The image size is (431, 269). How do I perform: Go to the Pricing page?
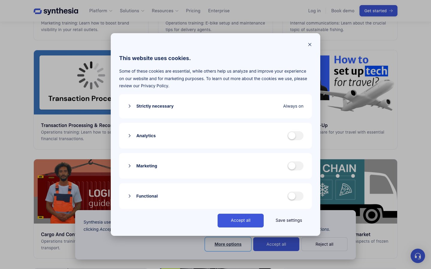click(193, 11)
